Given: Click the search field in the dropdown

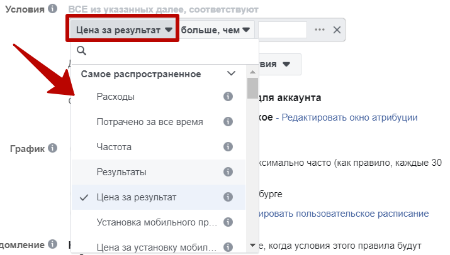Looking at the screenshot, I should 165,52.
